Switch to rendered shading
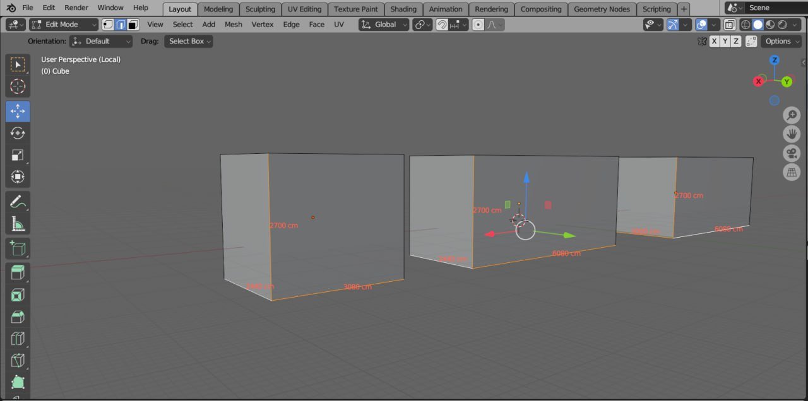Viewport: 808px width, 401px height. click(782, 25)
